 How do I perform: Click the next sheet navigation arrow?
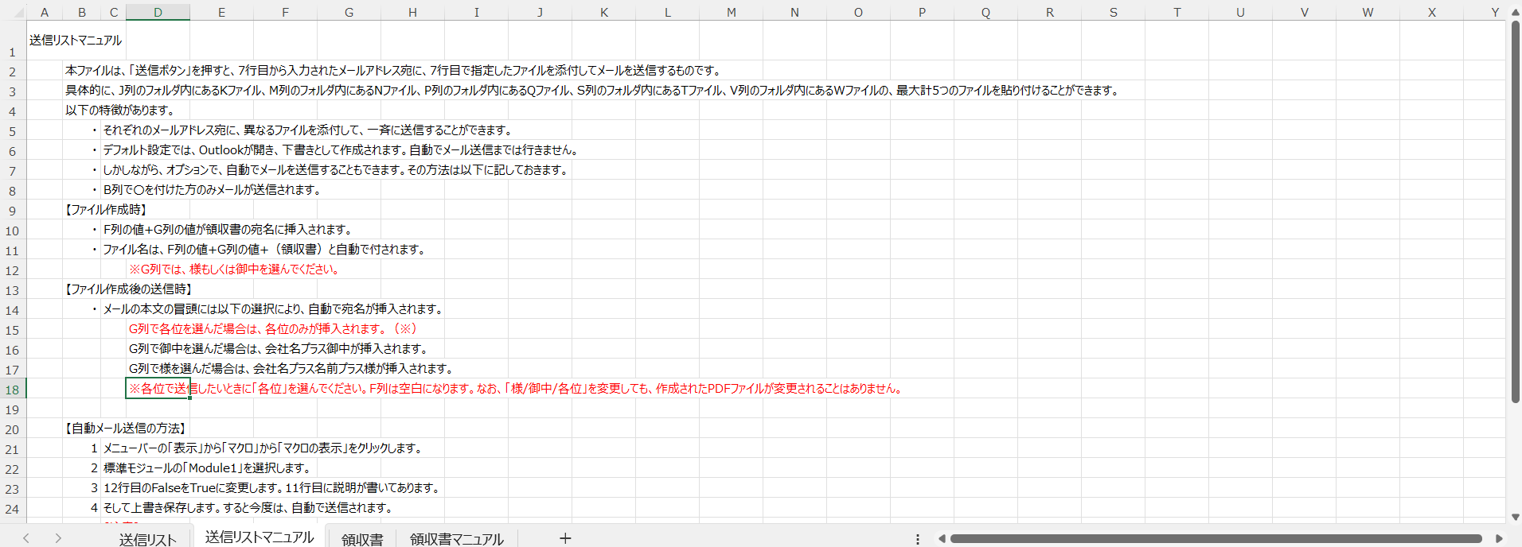[x=58, y=538]
